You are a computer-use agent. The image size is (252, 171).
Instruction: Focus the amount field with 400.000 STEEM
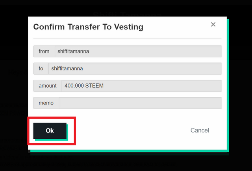pos(141,86)
